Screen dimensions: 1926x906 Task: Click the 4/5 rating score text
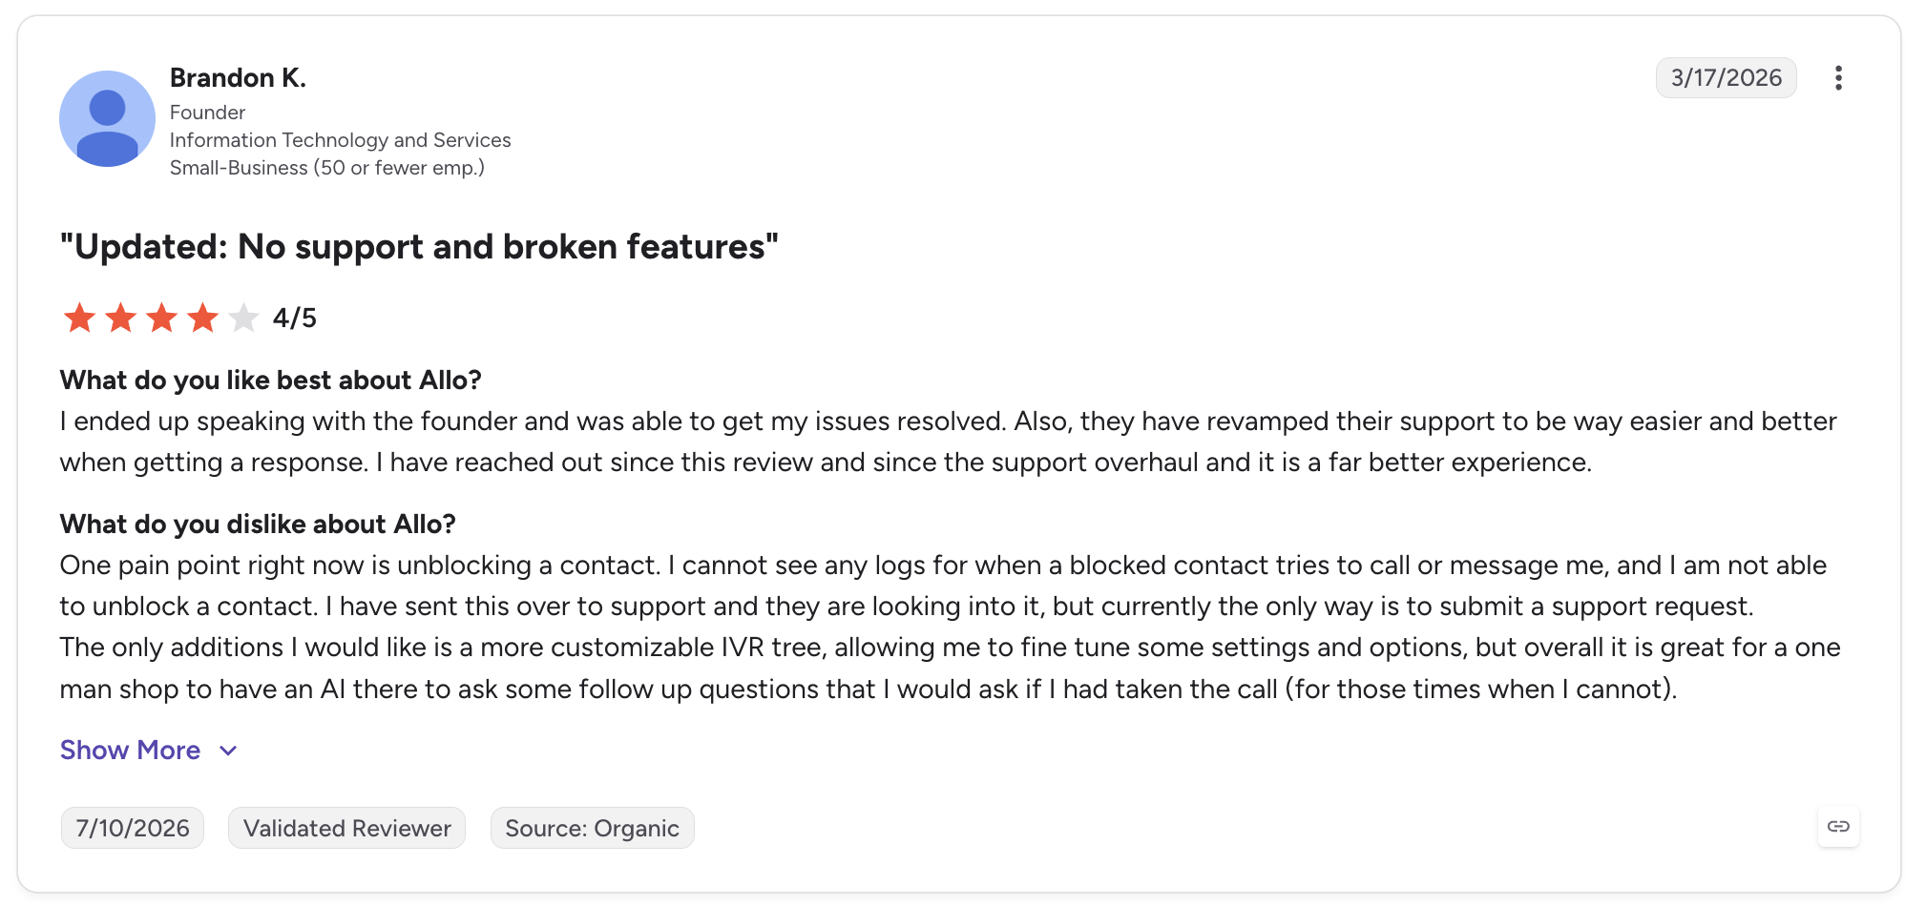295,318
